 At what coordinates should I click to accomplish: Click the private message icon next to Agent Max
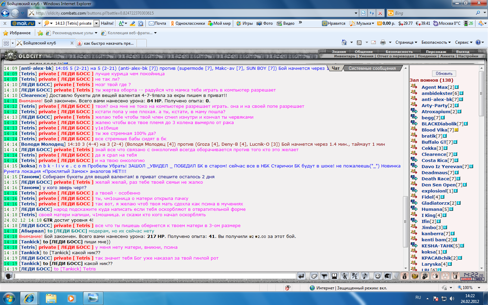tap(414, 87)
